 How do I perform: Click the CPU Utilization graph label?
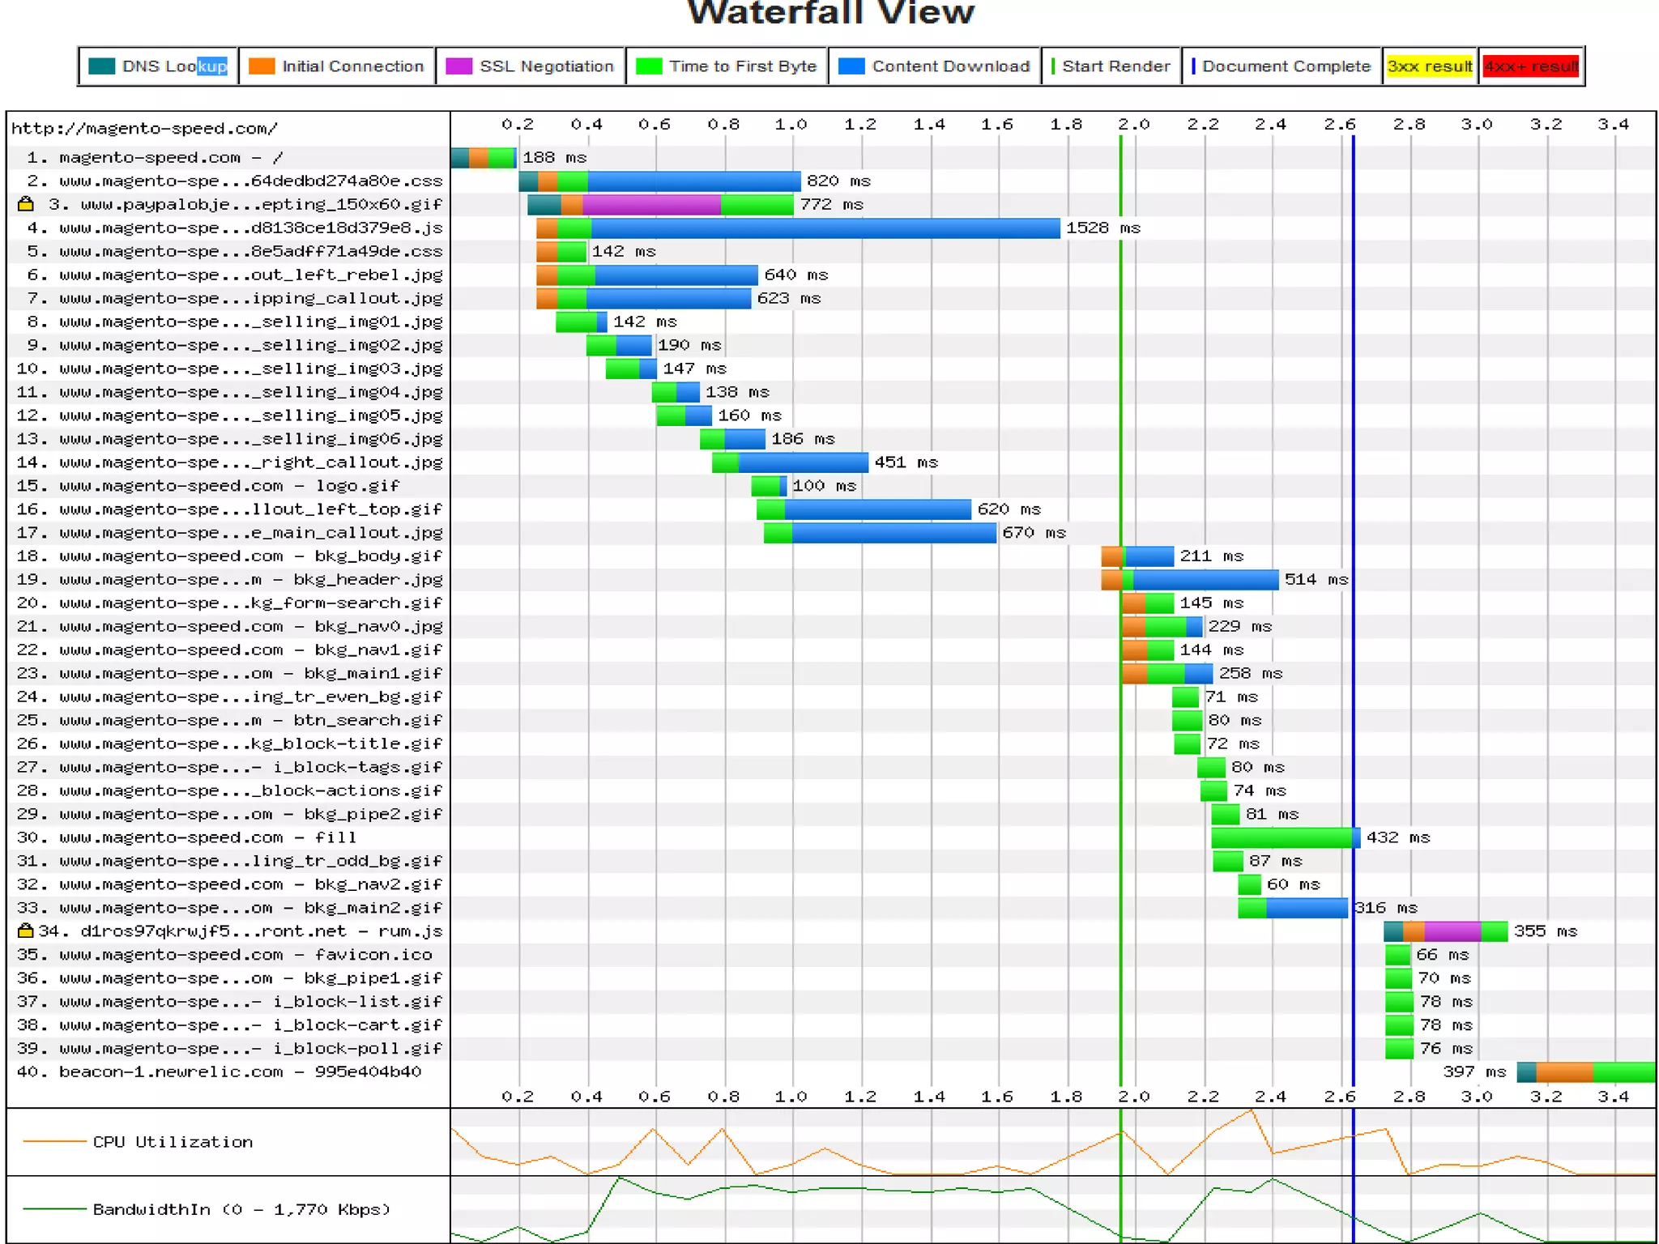[x=173, y=1142]
